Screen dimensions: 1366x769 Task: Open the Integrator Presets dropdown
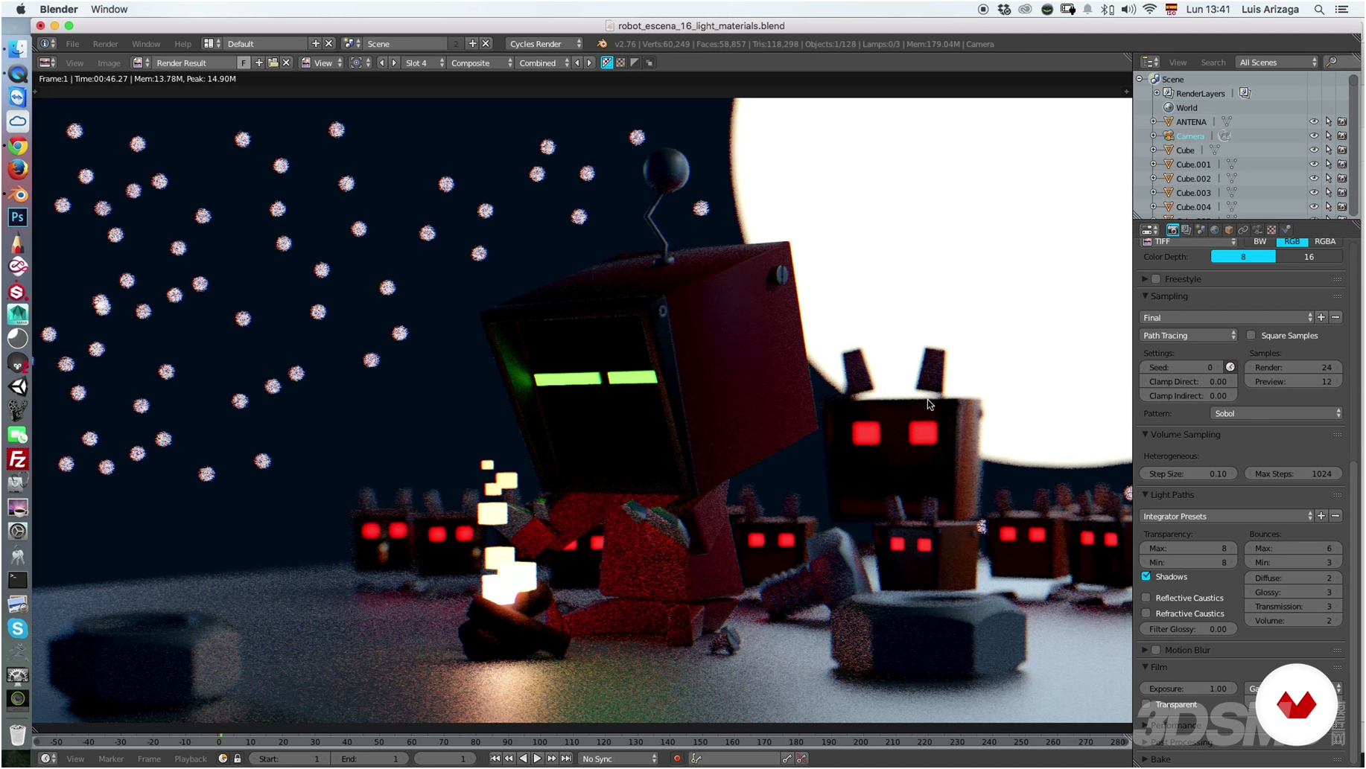click(1227, 516)
